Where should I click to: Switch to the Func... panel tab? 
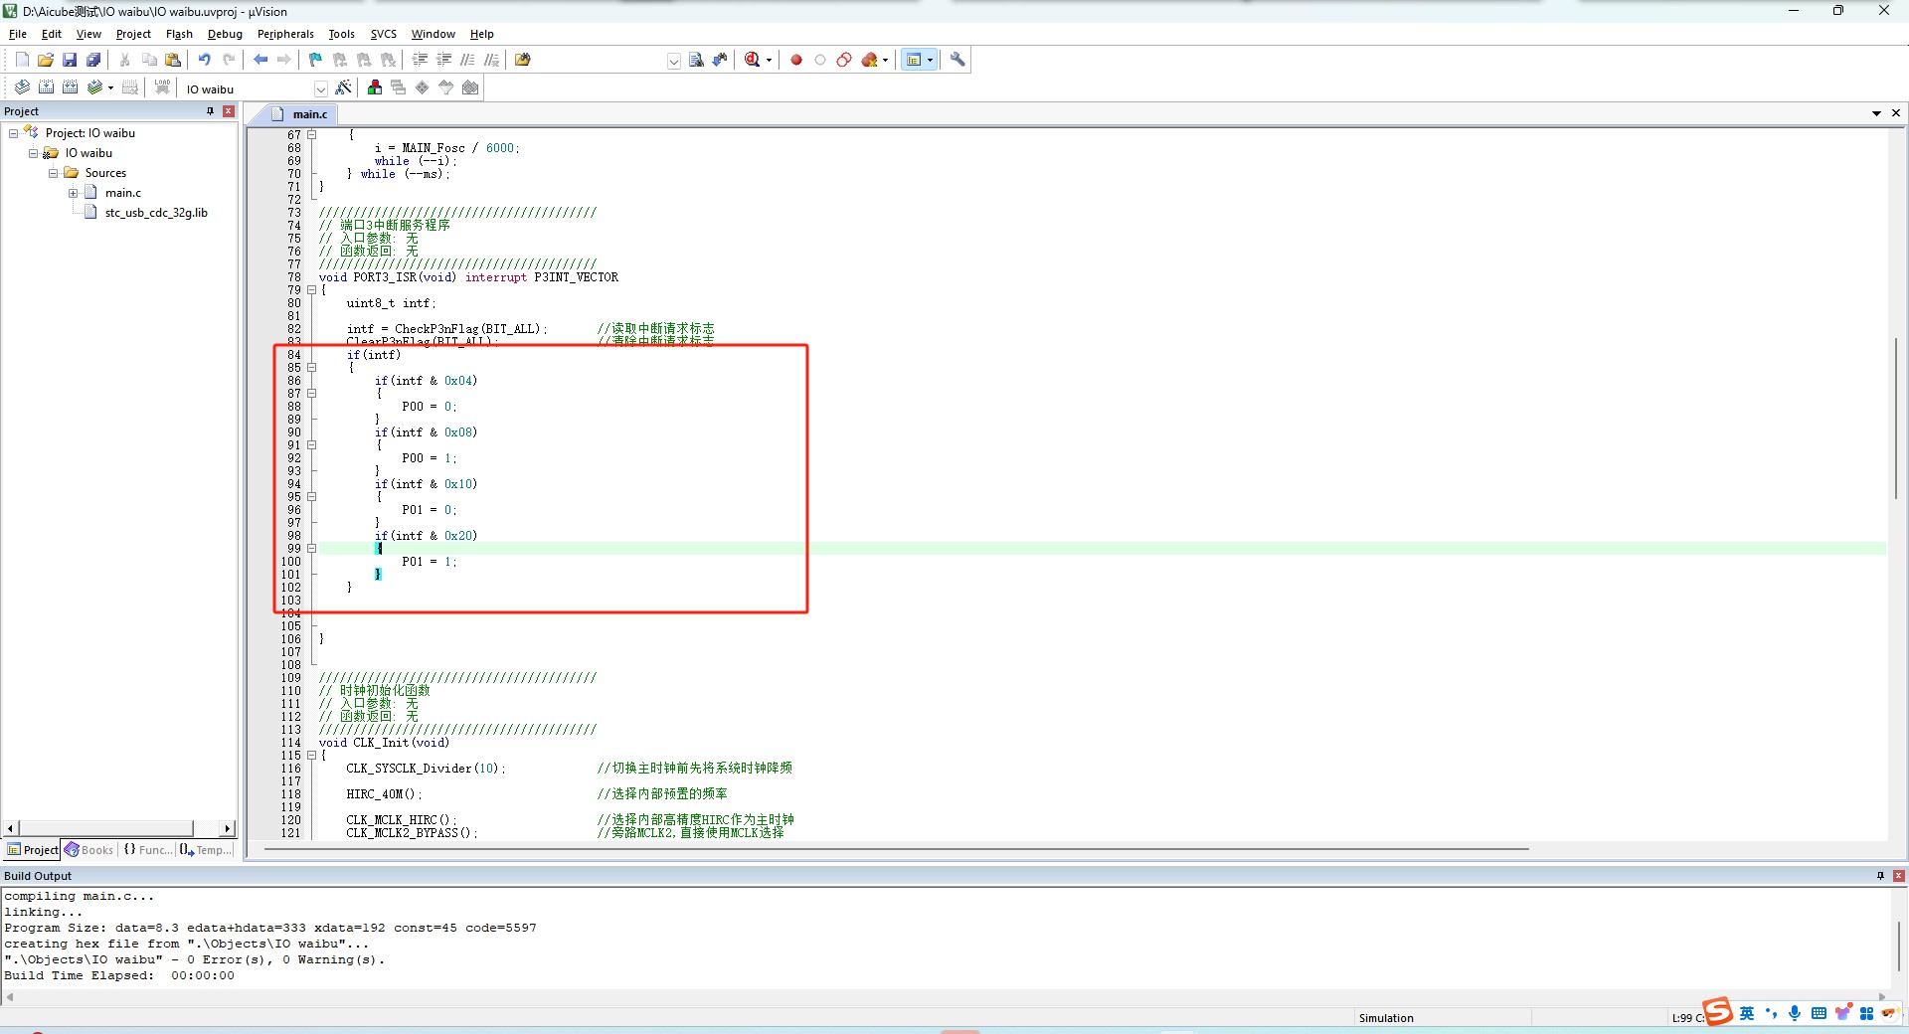coord(147,850)
